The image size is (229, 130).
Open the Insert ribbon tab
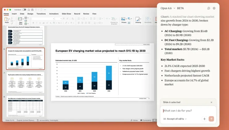pos(14,14)
